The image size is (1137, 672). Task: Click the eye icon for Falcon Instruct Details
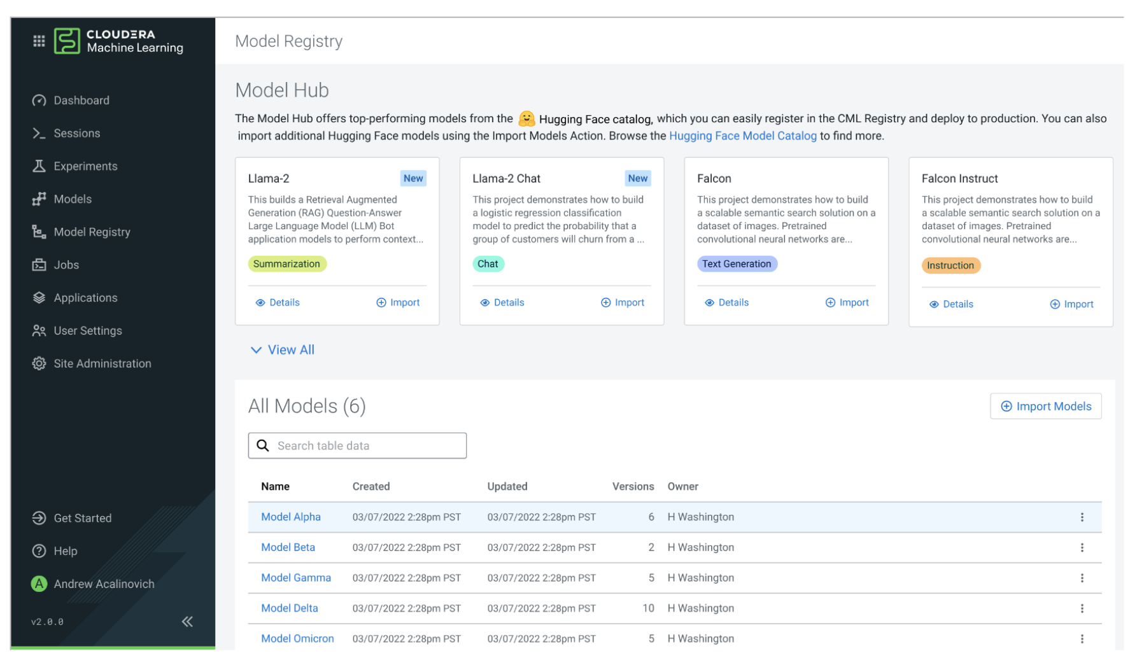[x=934, y=305]
